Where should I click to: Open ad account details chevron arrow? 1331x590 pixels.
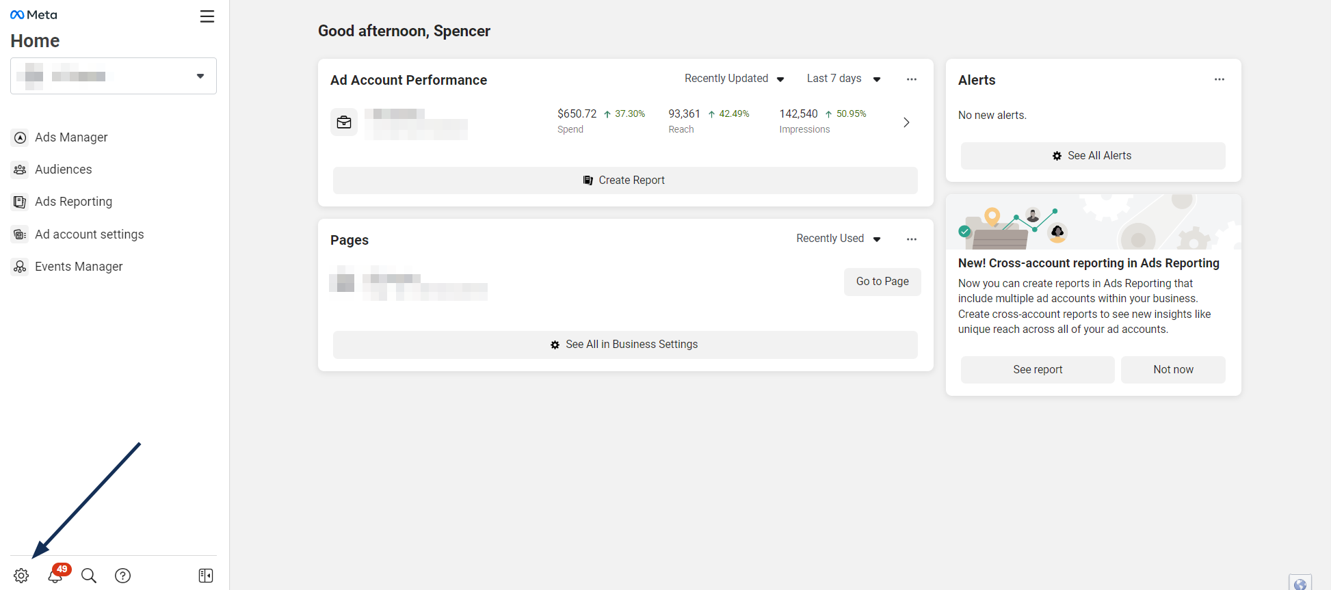click(x=906, y=122)
